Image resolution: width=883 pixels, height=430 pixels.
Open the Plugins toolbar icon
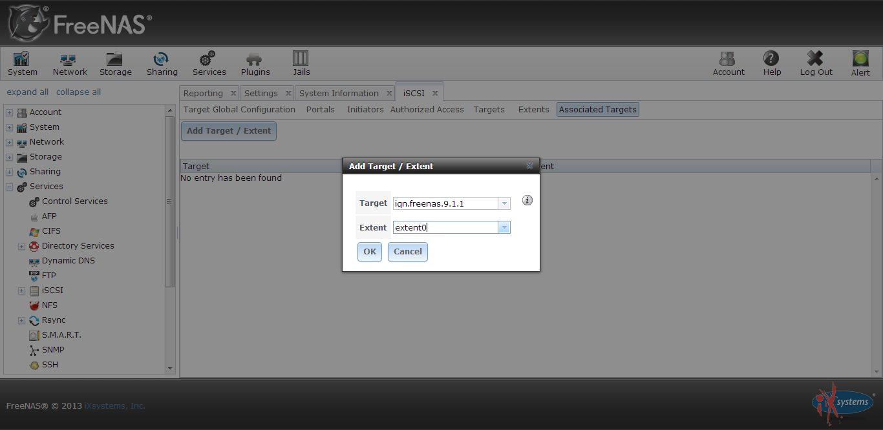pyautogui.click(x=255, y=64)
